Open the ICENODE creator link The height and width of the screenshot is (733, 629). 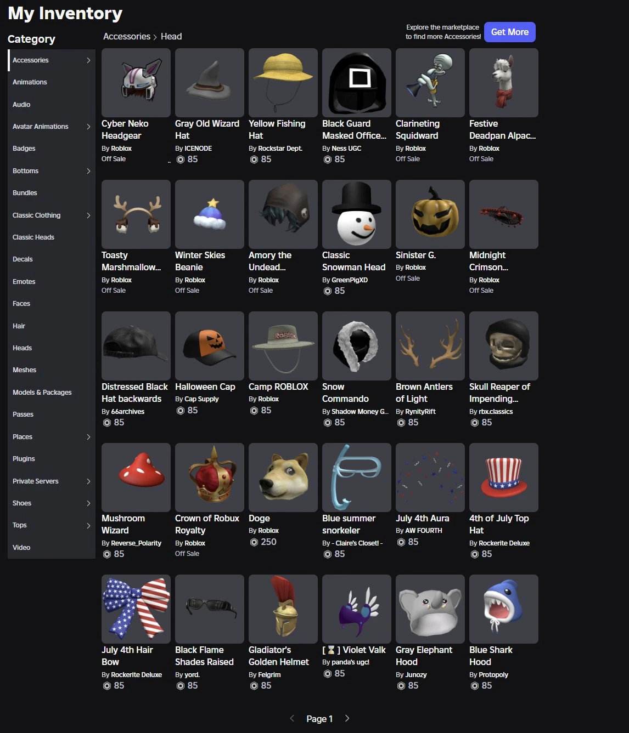198,149
